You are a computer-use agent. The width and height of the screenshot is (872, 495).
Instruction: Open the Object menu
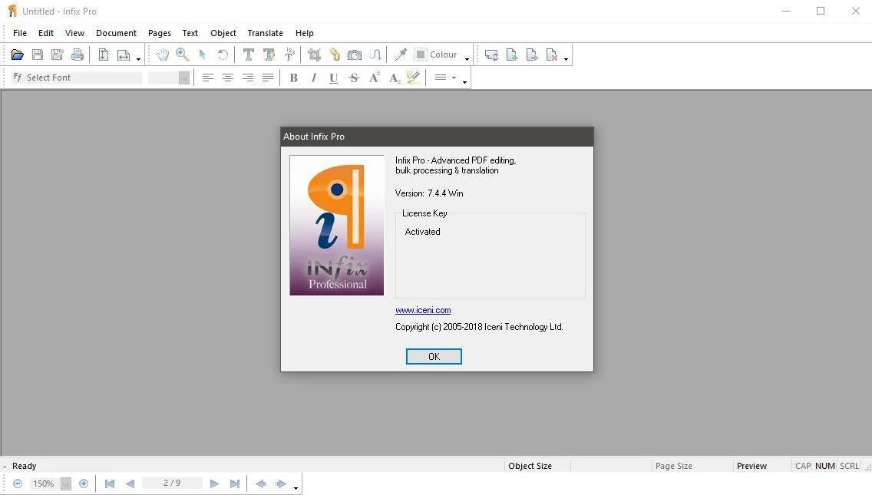[x=223, y=33]
